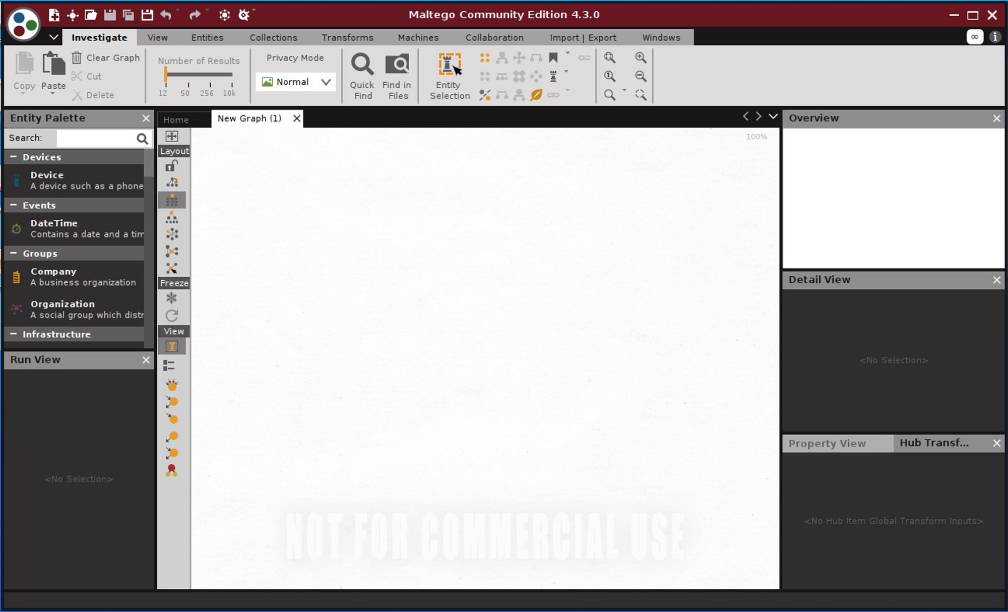1008x612 pixels.
Task: Open the bookmark dropdown arrow
Action: 568,52
